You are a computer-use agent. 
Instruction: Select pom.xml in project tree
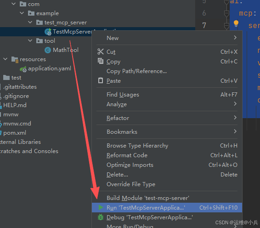(15, 133)
